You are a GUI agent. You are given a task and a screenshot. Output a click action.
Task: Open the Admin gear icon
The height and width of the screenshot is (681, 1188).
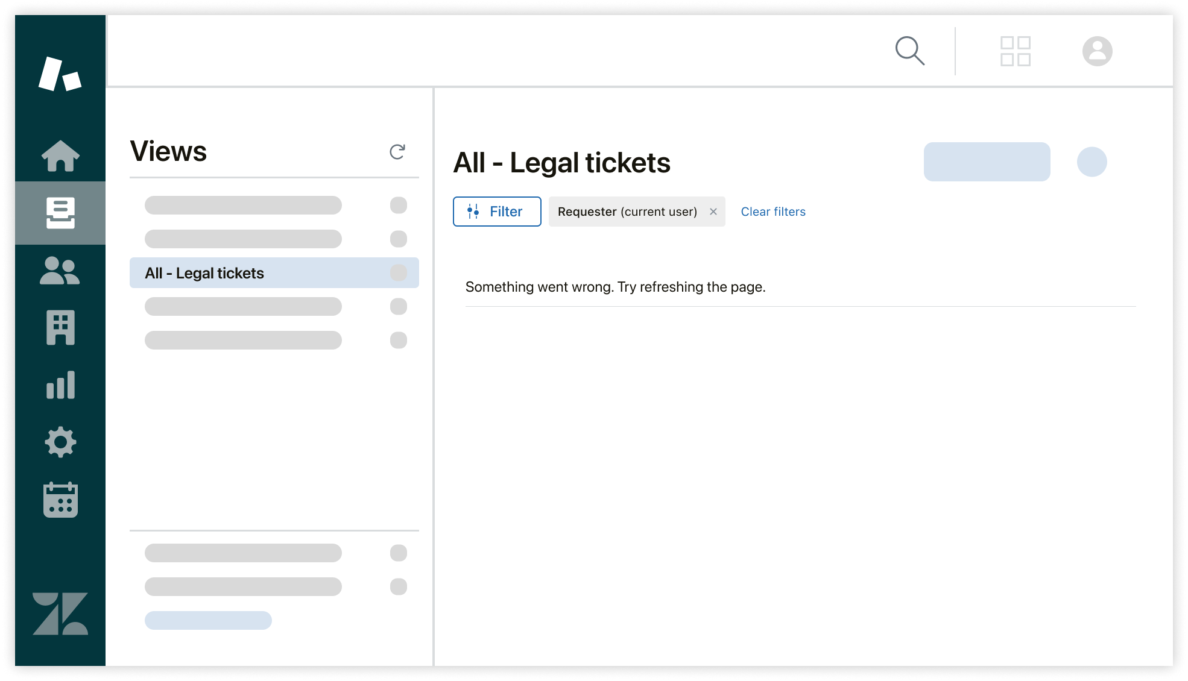tap(60, 442)
